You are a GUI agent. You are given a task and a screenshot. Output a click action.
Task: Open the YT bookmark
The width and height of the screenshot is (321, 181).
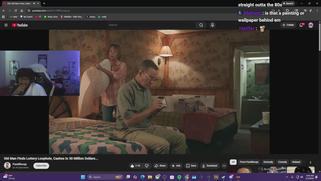point(38,17)
